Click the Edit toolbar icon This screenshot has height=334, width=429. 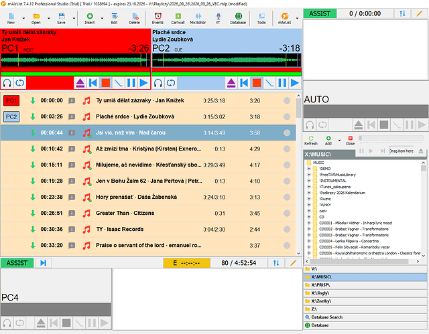115,18
